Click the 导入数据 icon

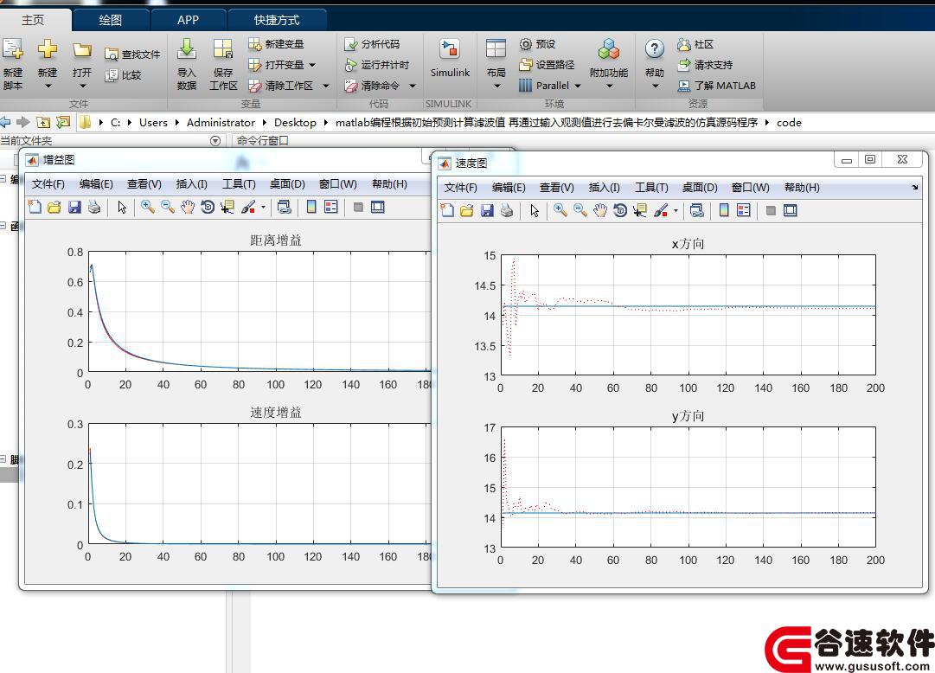point(187,49)
